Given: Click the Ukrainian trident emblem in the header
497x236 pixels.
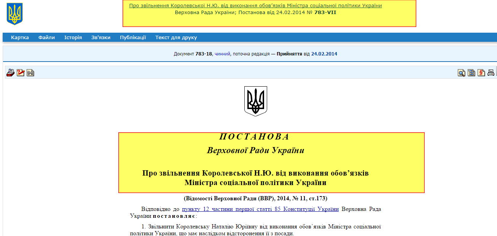Looking at the screenshot, I should 14,13.
